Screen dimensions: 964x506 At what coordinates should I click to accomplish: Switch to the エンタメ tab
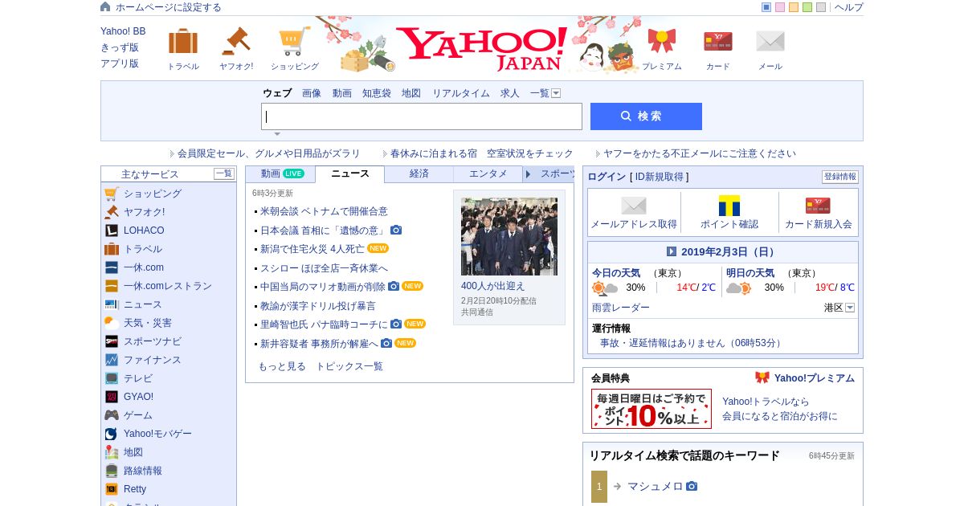(488, 173)
